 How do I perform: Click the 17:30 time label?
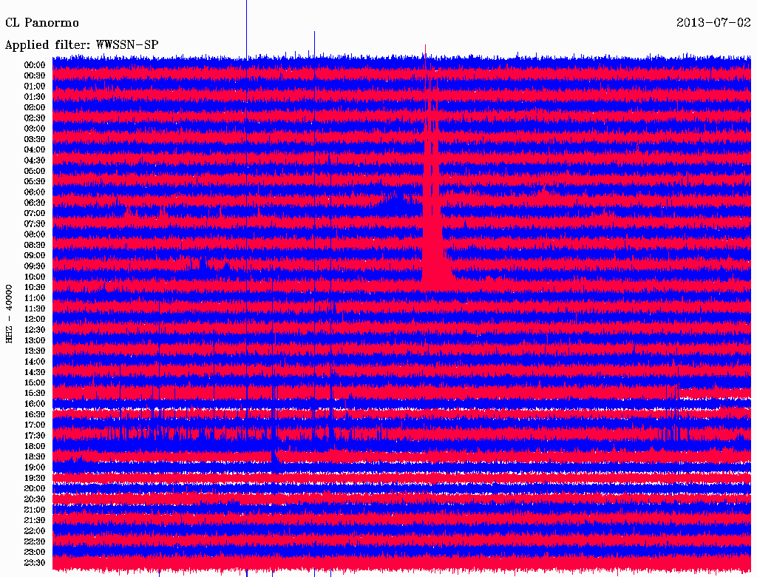34,436
